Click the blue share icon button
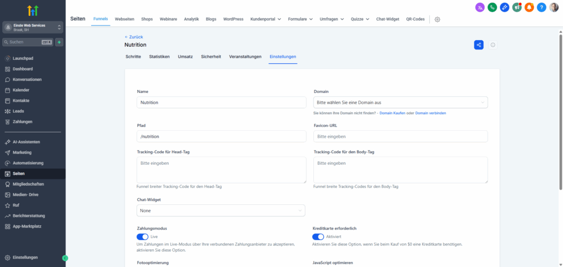This screenshot has height=267, width=563. pos(479,45)
